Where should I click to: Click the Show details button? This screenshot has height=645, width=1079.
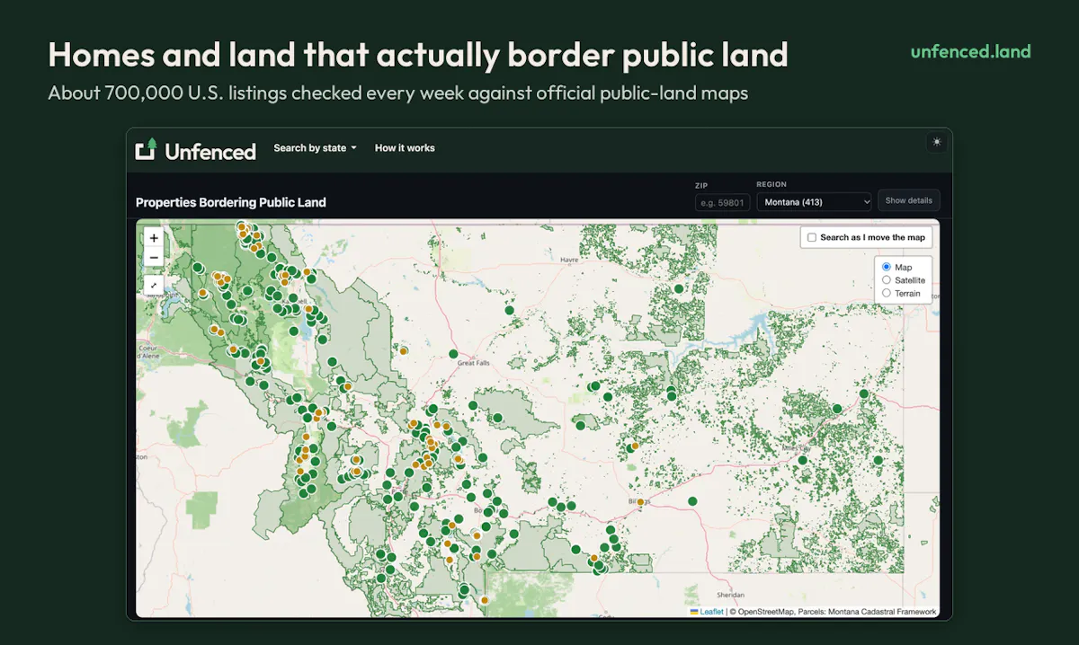click(909, 200)
